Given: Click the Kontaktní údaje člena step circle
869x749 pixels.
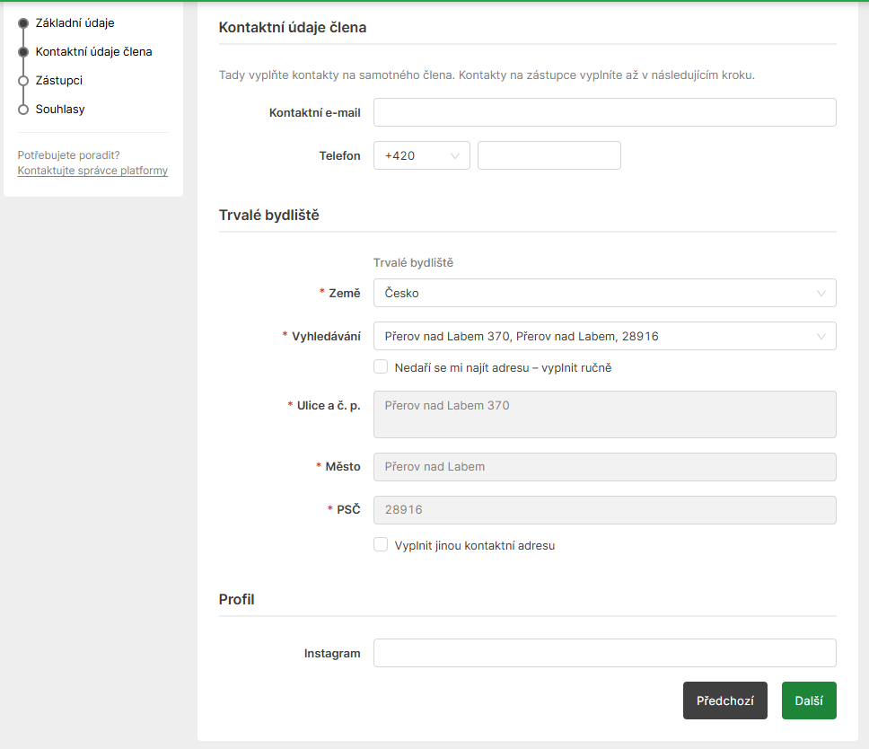Looking at the screenshot, I should [x=23, y=52].
